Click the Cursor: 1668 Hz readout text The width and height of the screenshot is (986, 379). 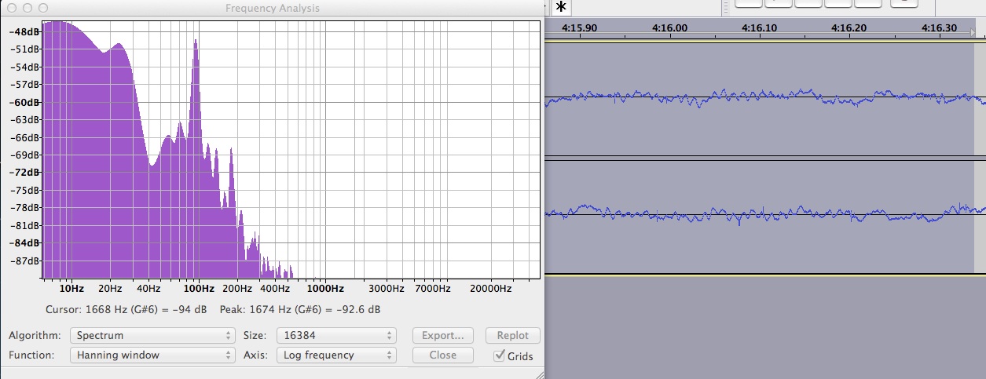pyautogui.click(x=126, y=310)
